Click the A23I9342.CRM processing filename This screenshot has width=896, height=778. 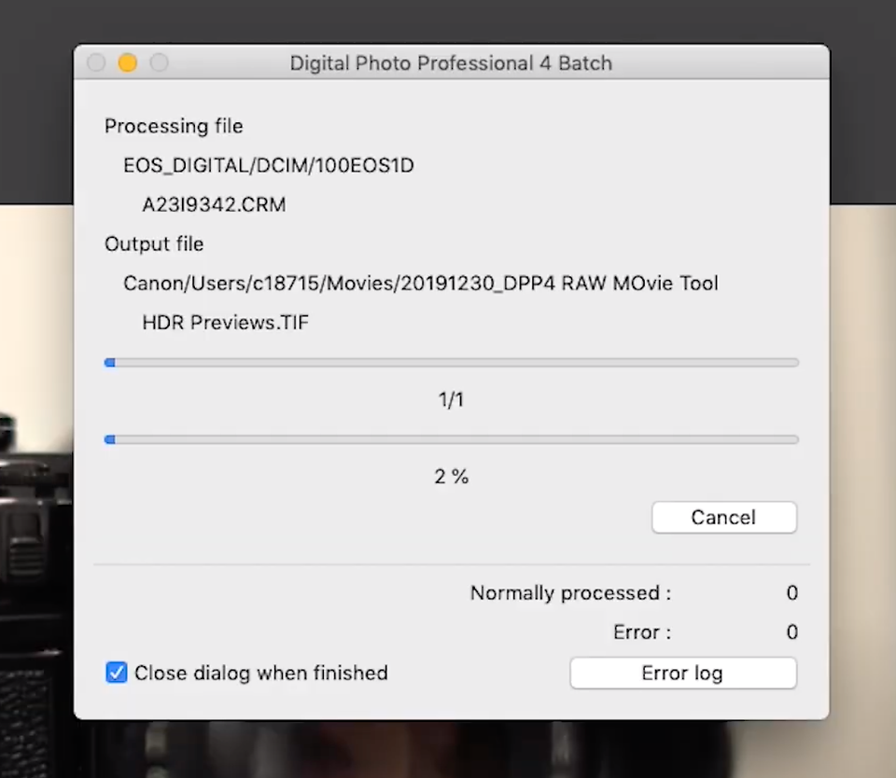pos(214,204)
